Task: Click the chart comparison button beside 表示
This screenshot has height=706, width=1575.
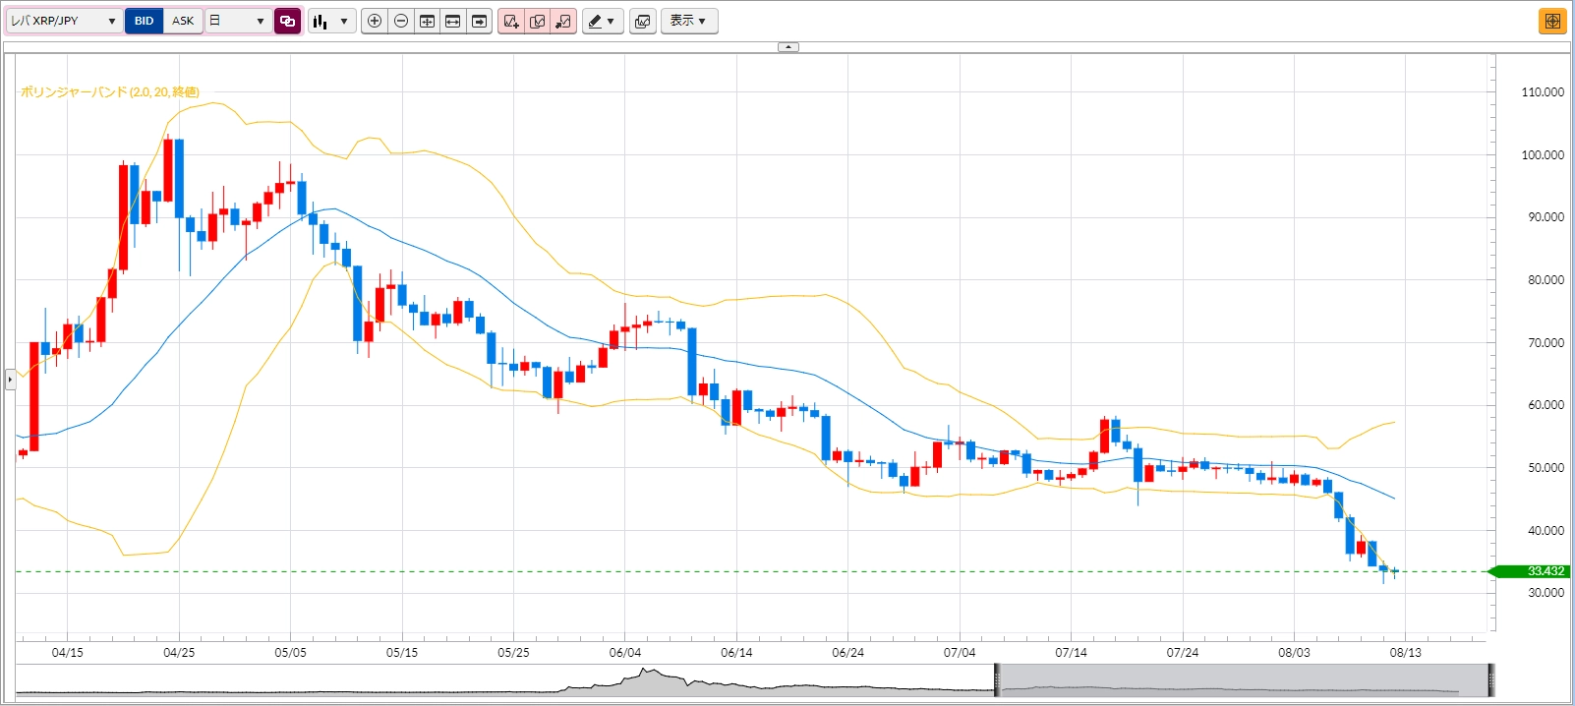Action: tap(643, 21)
